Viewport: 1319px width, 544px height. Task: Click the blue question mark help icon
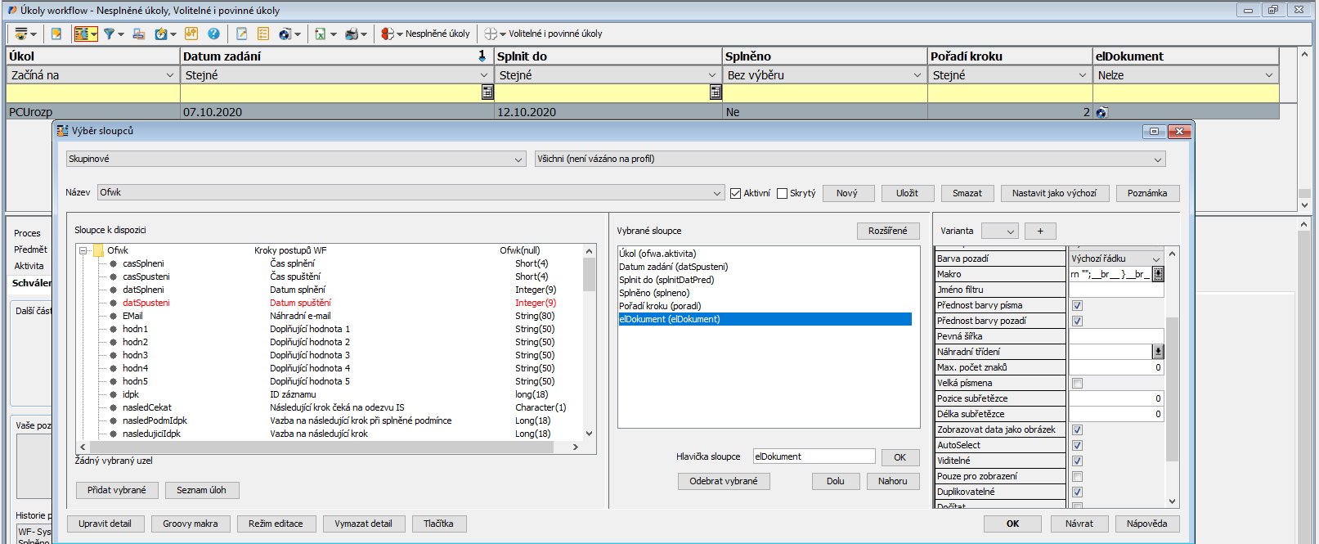[213, 34]
